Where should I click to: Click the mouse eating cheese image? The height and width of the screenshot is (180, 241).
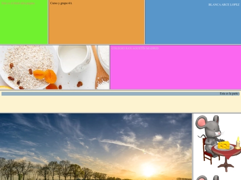[218, 144]
